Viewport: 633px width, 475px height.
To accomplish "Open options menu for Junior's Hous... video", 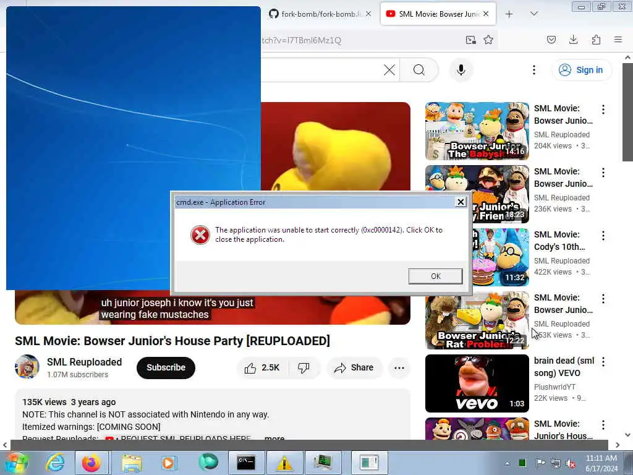I will [603, 424].
